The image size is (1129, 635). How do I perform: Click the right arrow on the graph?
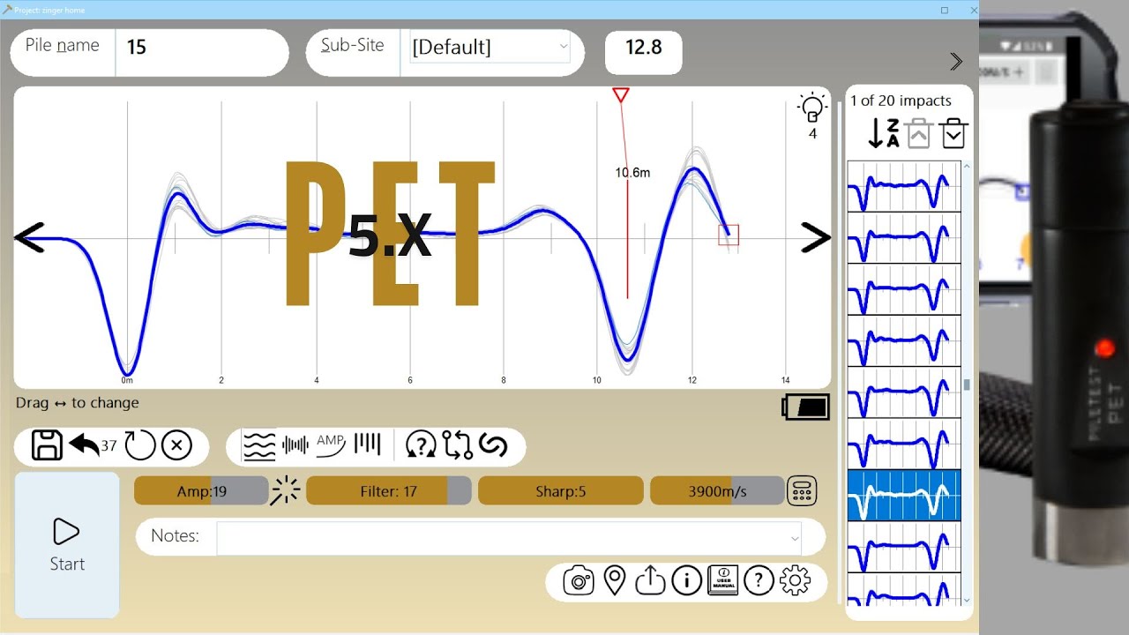point(815,238)
